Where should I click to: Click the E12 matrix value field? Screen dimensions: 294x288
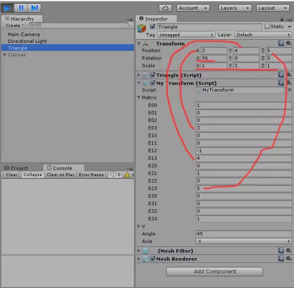[x=244, y=150]
